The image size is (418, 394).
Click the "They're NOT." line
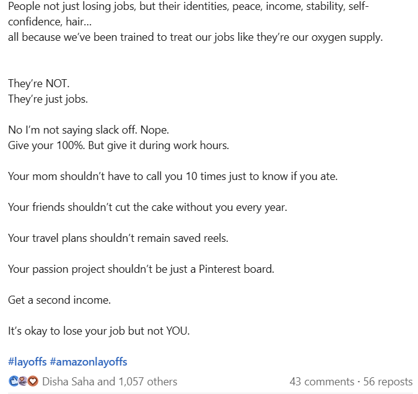tap(35, 83)
